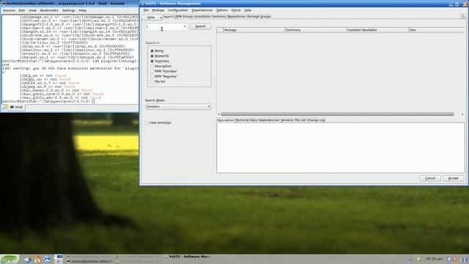Sort by the Size column header
469x264 pixels.
(437, 30)
